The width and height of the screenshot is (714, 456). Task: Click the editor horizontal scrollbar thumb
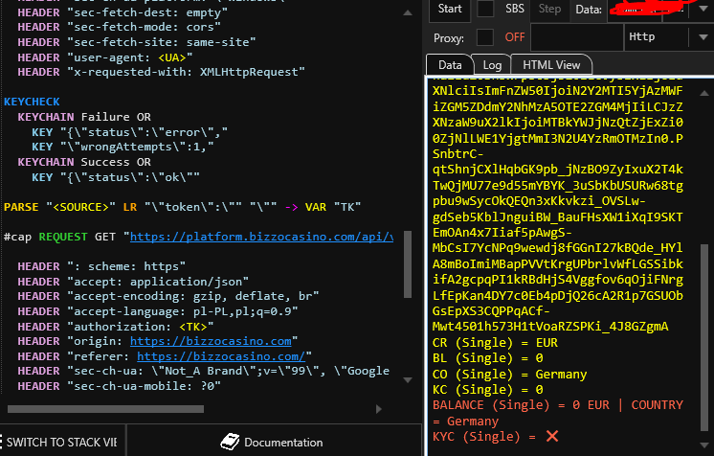pos(105,409)
